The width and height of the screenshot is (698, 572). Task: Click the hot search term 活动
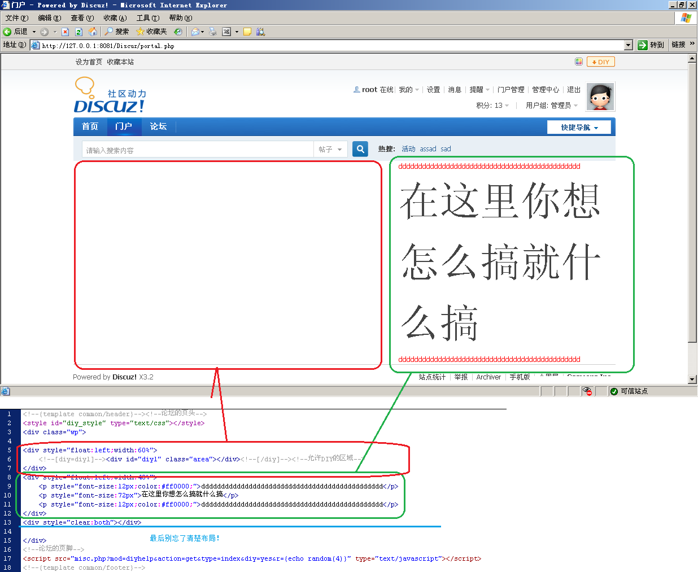408,149
